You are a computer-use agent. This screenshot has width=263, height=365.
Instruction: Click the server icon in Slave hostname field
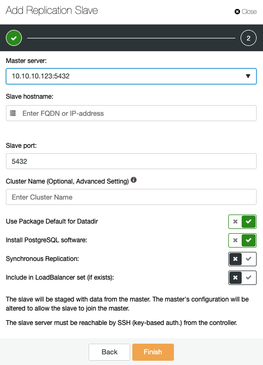tap(13, 113)
